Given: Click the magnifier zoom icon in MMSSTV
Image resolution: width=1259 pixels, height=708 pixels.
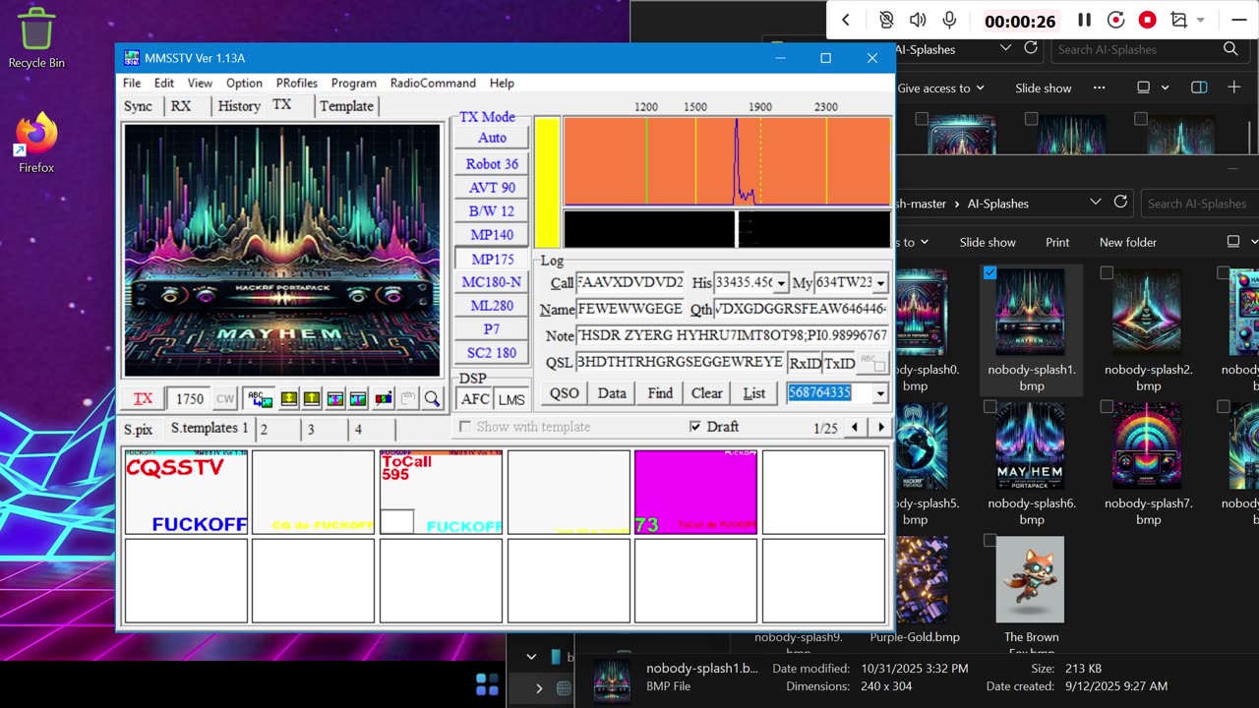Looking at the screenshot, I should 432,398.
